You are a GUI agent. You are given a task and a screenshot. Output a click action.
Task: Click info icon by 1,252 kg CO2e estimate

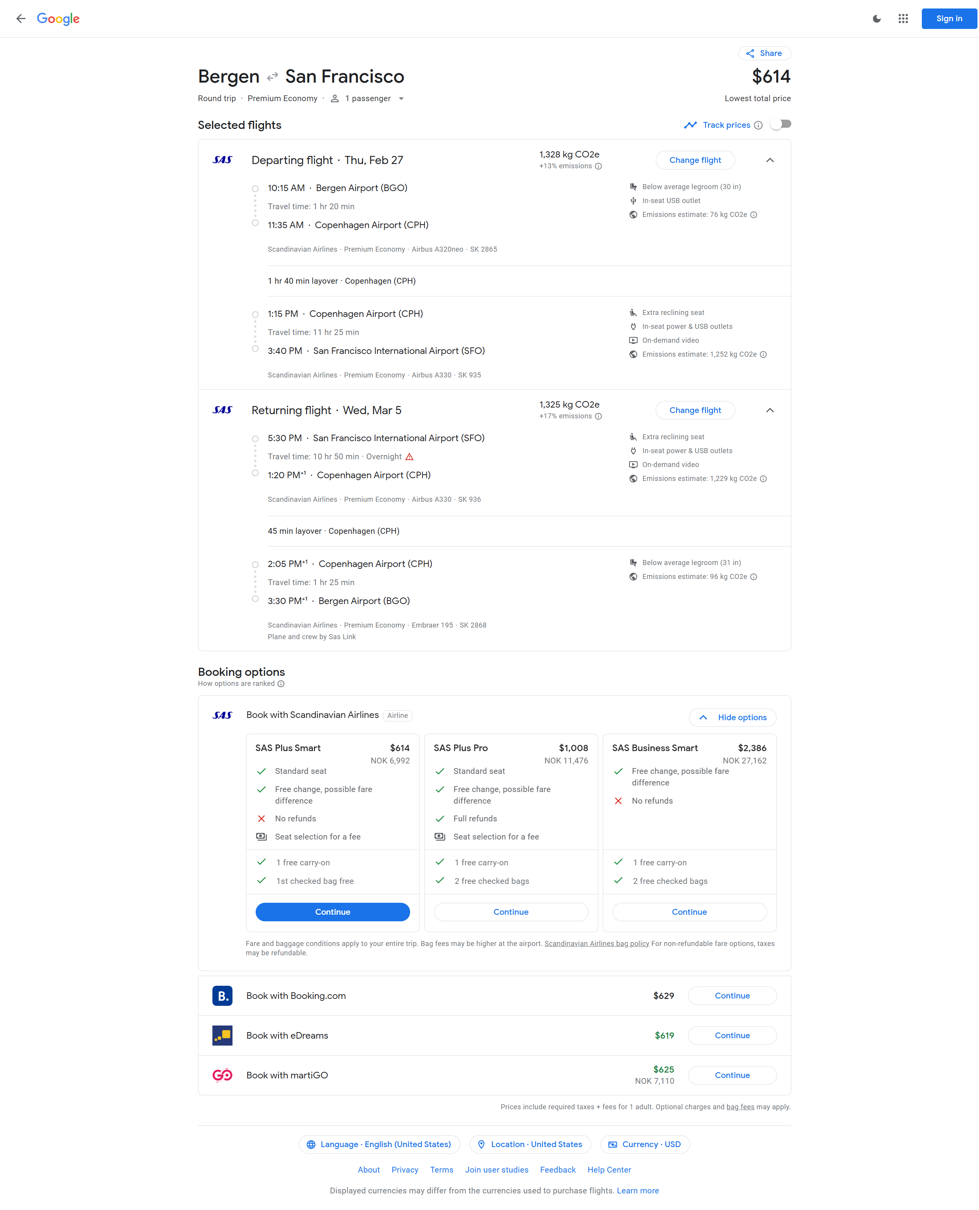coord(763,354)
